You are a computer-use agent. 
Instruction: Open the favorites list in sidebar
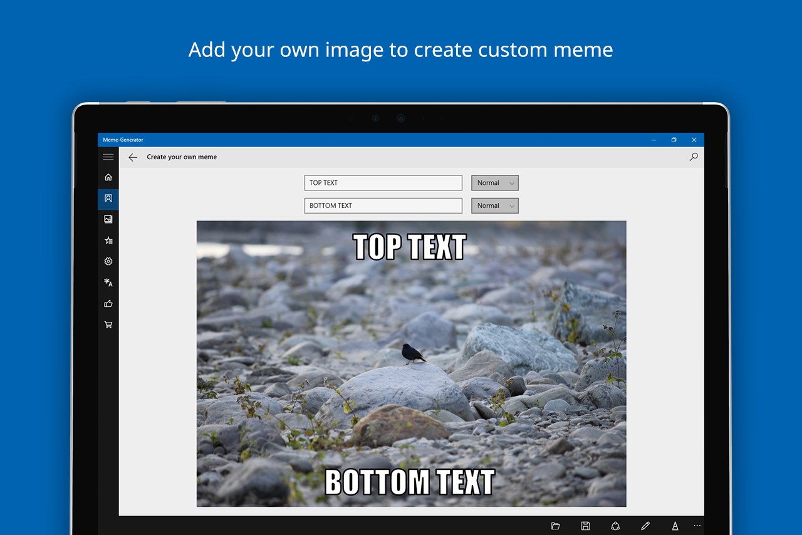click(x=108, y=240)
